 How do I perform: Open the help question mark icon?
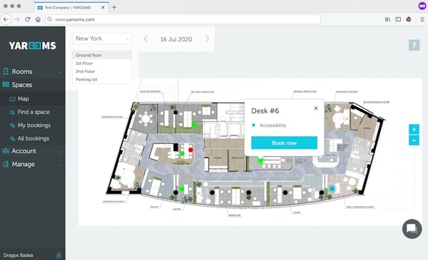pos(414,45)
